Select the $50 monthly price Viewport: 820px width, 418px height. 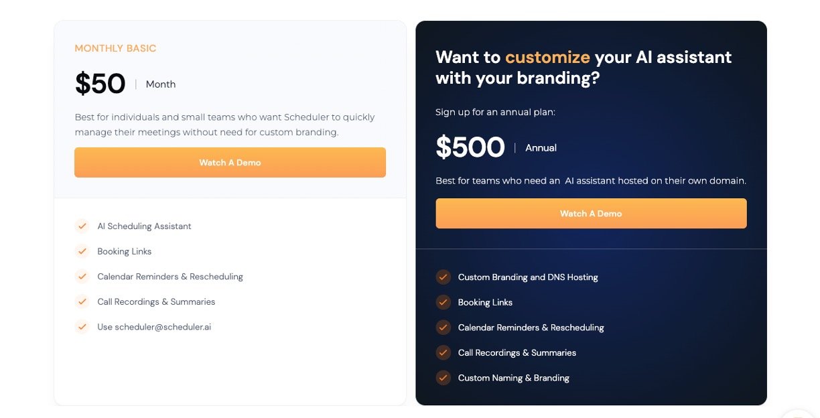pyautogui.click(x=100, y=84)
